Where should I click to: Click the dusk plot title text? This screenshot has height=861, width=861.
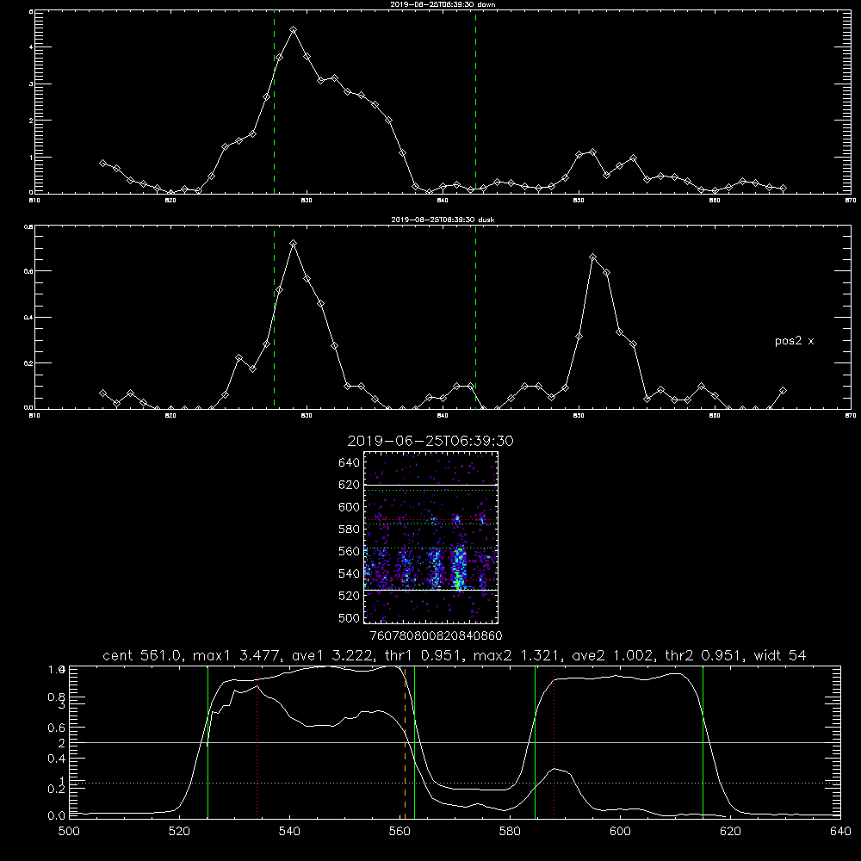coord(443,220)
